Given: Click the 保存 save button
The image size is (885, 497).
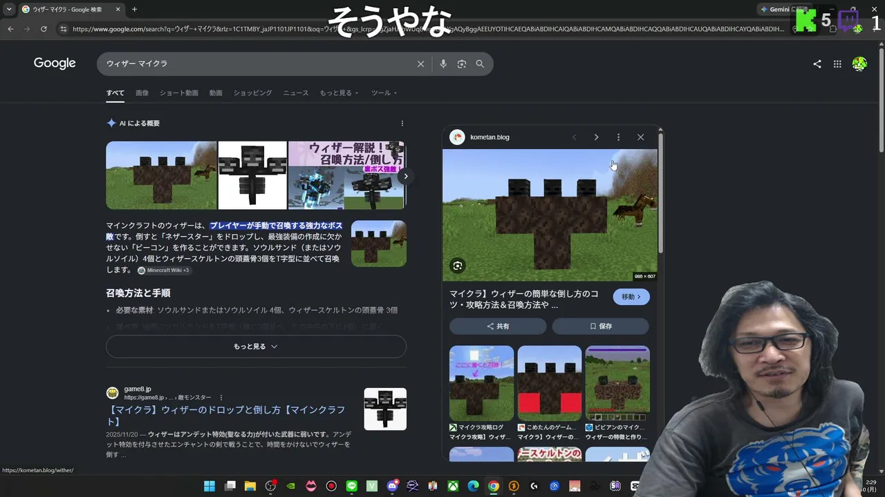Looking at the screenshot, I should pos(600,327).
